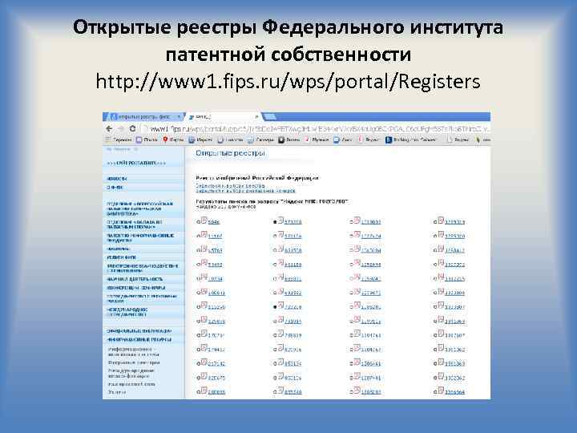This screenshot has height=433, width=577.
Task: Open 'Открытые реестры' sidebar subitem
Action: (134, 362)
